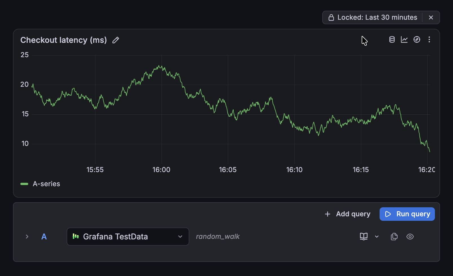Click the 25 y-axis label

[25, 55]
